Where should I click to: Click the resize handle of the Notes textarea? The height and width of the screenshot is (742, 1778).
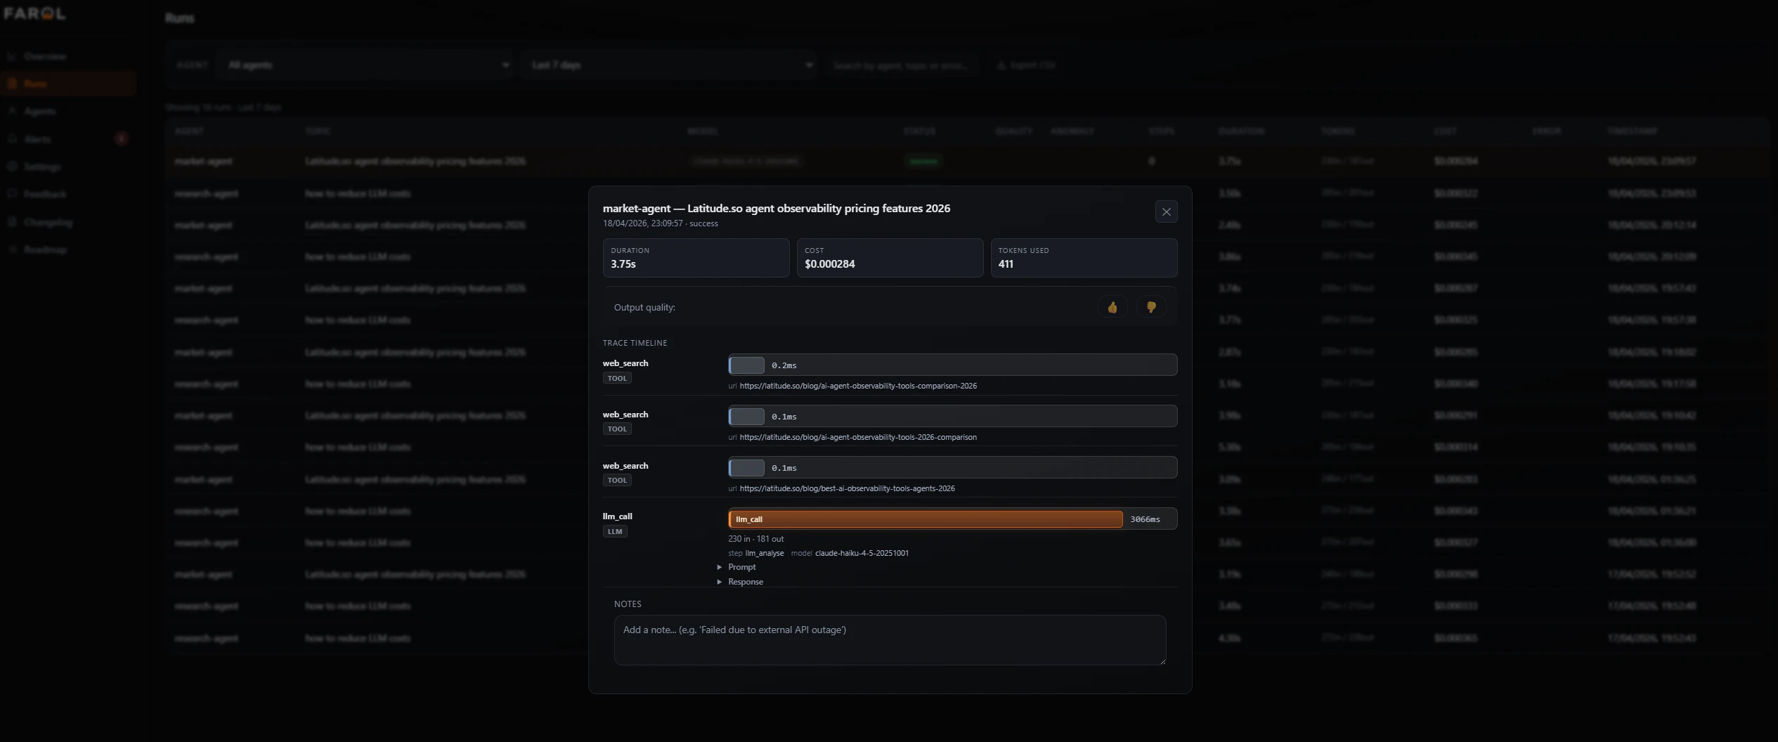(x=1162, y=660)
